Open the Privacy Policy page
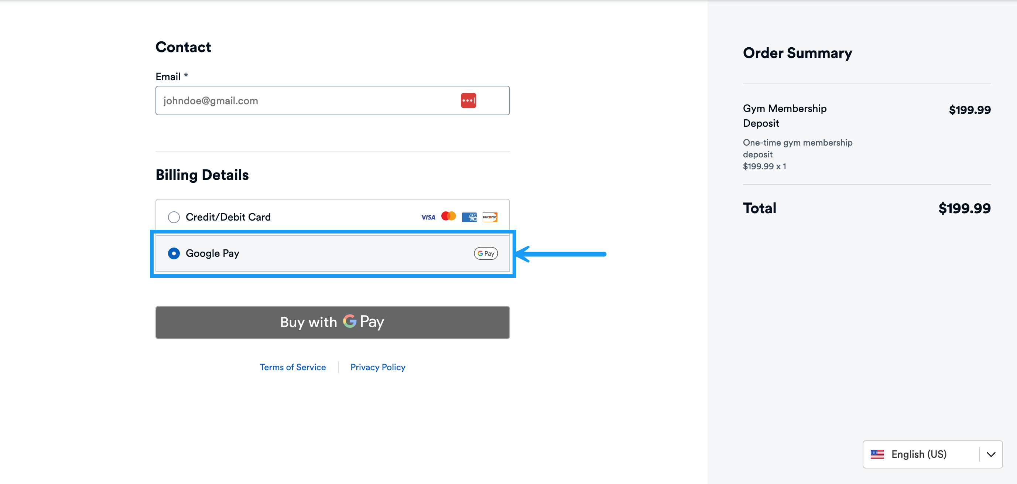This screenshot has height=484, width=1017. (x=377, y=367)
